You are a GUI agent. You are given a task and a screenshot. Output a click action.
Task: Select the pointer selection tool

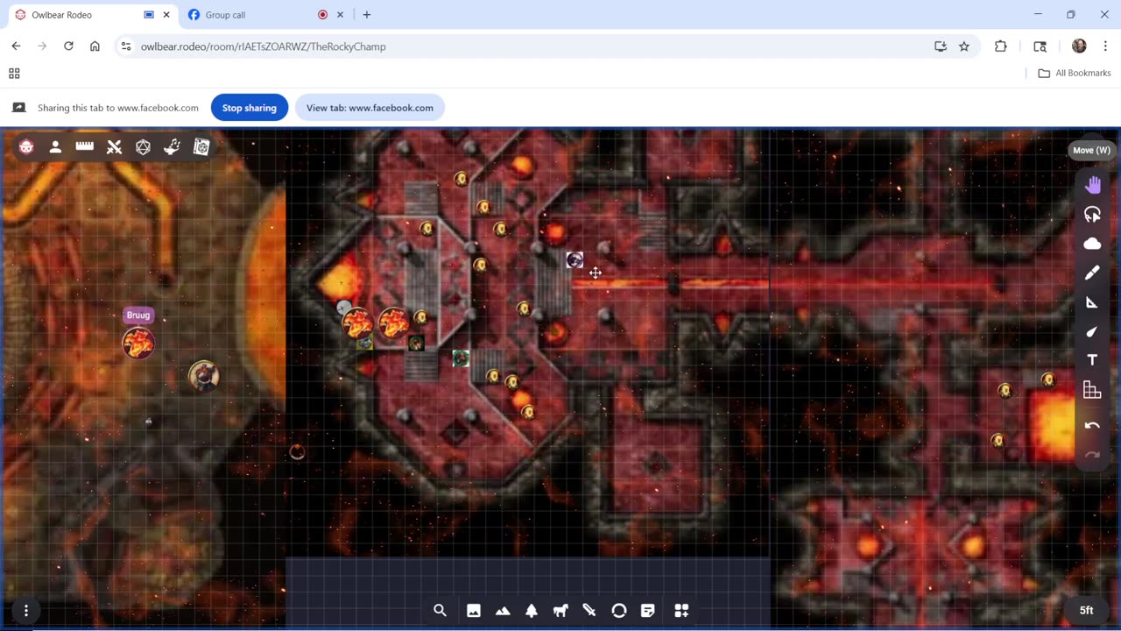pyautogui.click(x=1092, y=215)
